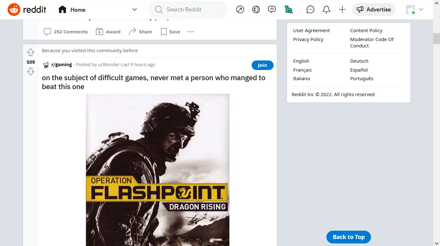
Task: Downvote the r/gaming post
Action: click(x=31, y=72)
